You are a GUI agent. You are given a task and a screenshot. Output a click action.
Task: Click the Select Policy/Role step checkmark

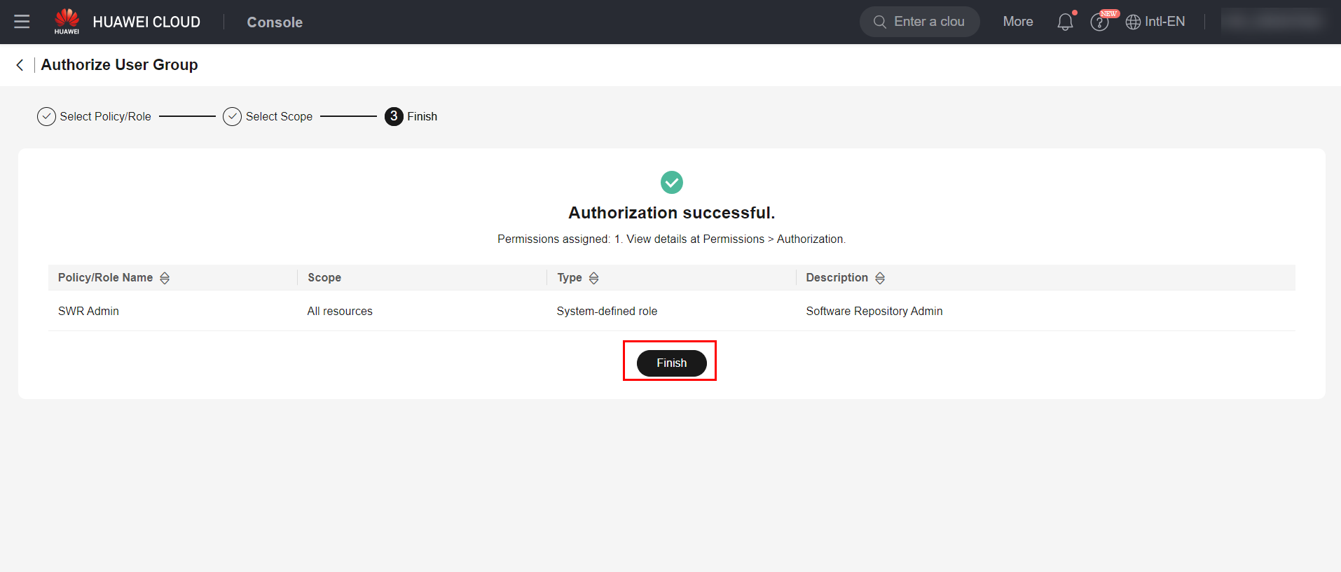pos(46,117)
